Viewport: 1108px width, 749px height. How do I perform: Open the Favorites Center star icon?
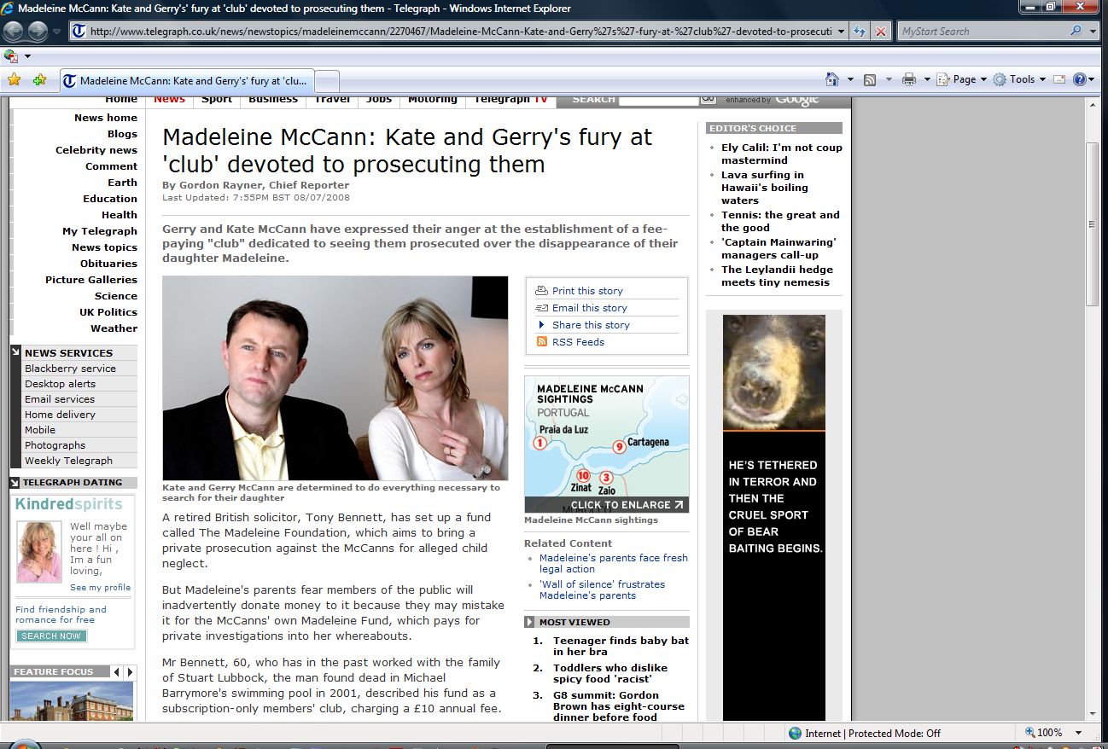14,80
